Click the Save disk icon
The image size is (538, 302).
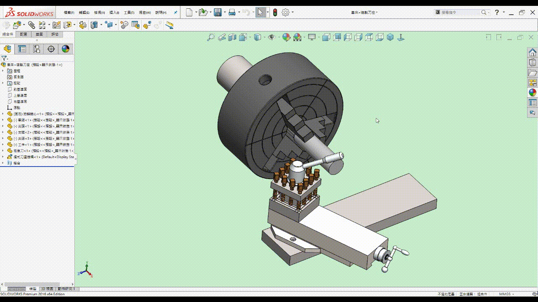point(218,13)
